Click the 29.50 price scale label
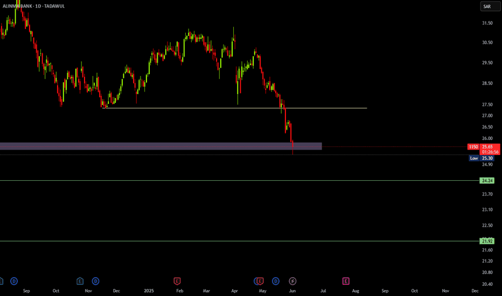This screenshot has width=502, height=296. (487, 63)
